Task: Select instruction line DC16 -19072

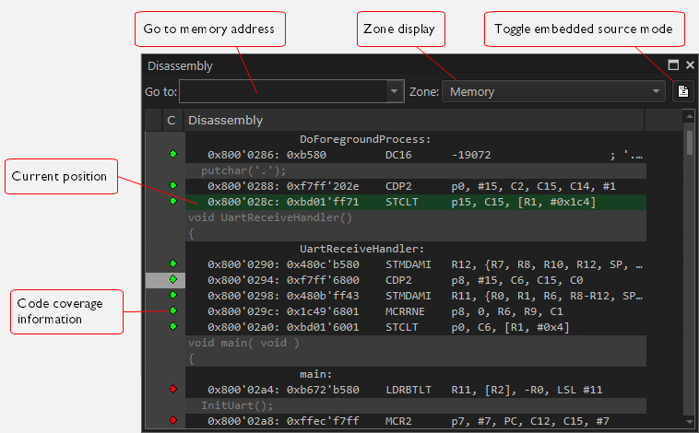Action: click(x=416, y=155)
